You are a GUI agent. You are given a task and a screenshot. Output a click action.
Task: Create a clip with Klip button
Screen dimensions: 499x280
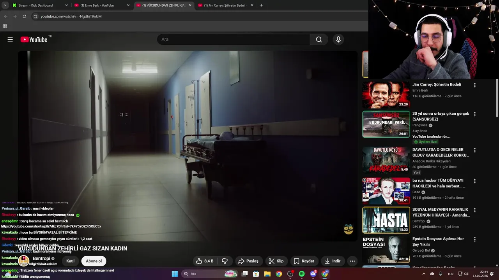coord(276,261)
